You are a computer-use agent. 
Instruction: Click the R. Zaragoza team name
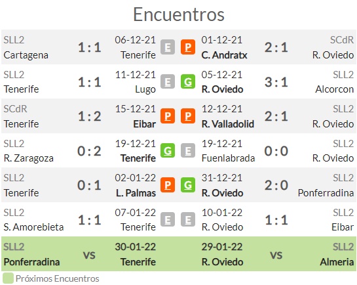28,158
